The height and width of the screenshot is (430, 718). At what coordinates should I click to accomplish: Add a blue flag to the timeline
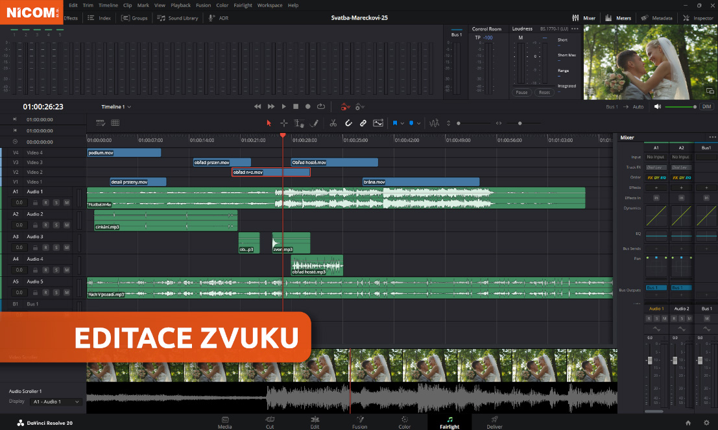395,123
